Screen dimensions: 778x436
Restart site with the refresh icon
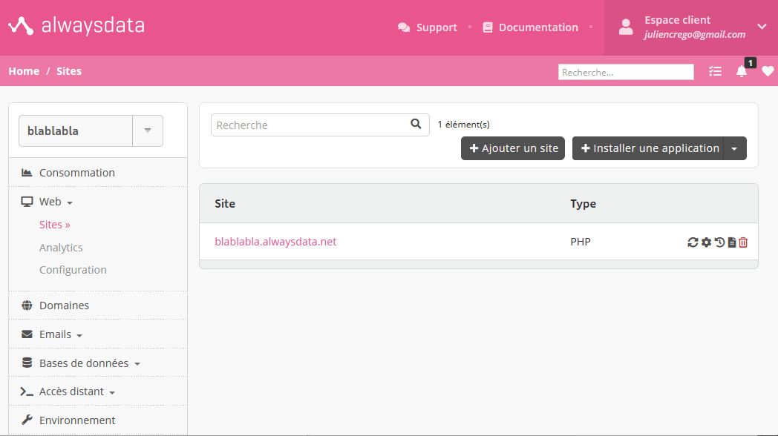point(693,242)
